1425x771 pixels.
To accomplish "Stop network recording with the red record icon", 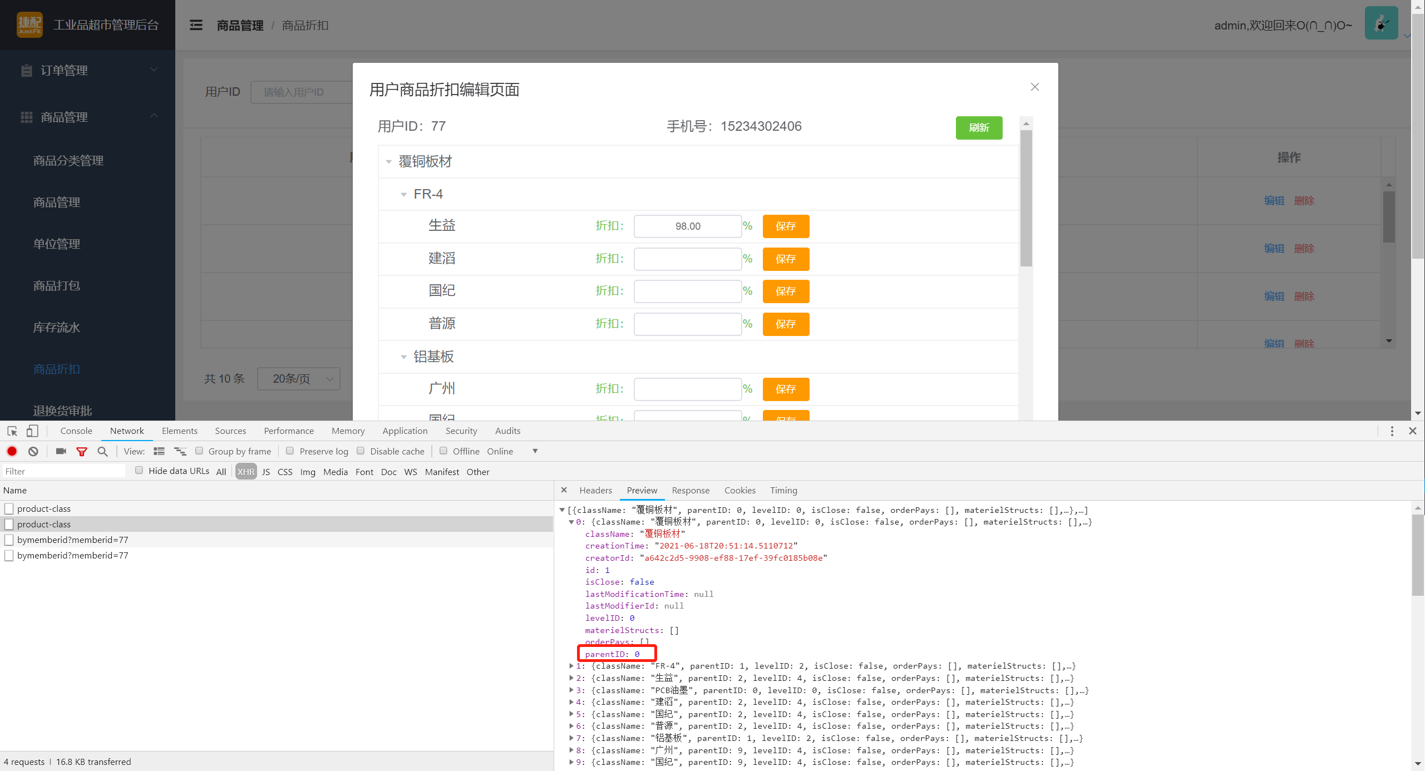I will 12,451.
